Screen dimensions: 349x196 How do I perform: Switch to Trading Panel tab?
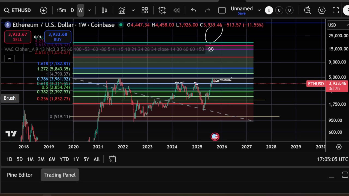[x=60, y=175]
